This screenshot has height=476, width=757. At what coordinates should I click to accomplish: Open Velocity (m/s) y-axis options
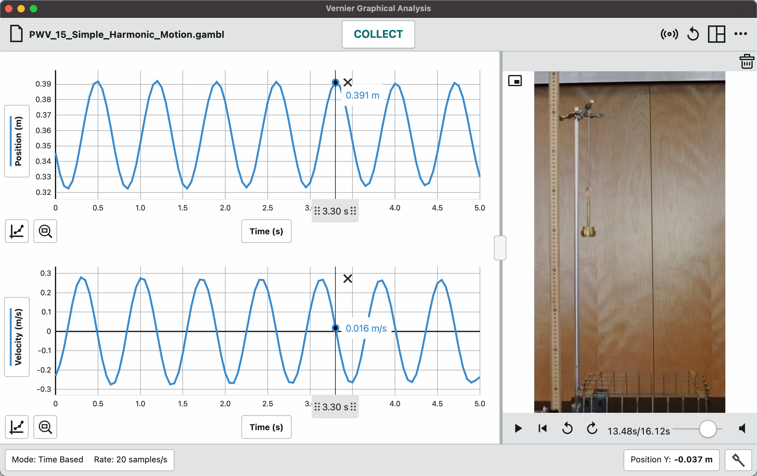[17, 337]
